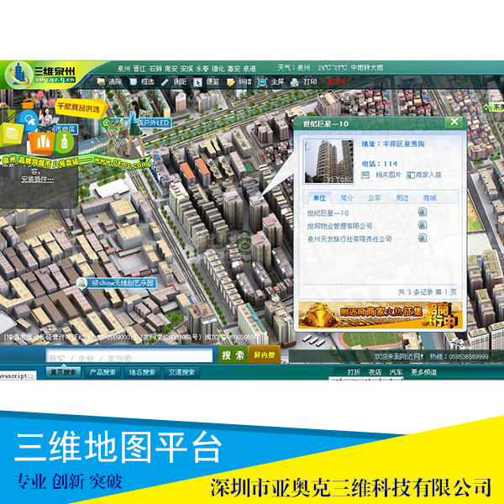Image resolution: width=504 pixels, height=504 pixels.
Task: Click the 打印 printer icon
Action: pyautogui.click(x=295, y=82)
